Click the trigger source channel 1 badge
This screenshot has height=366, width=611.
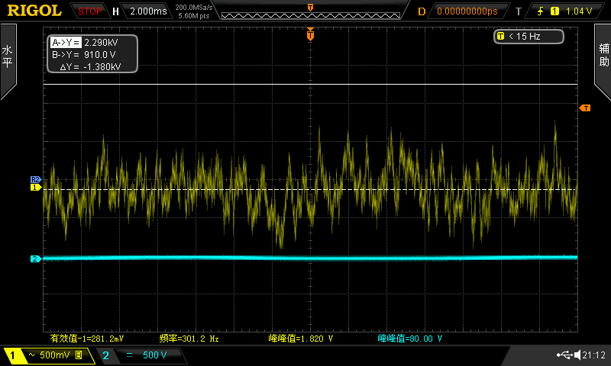point(554,11)
